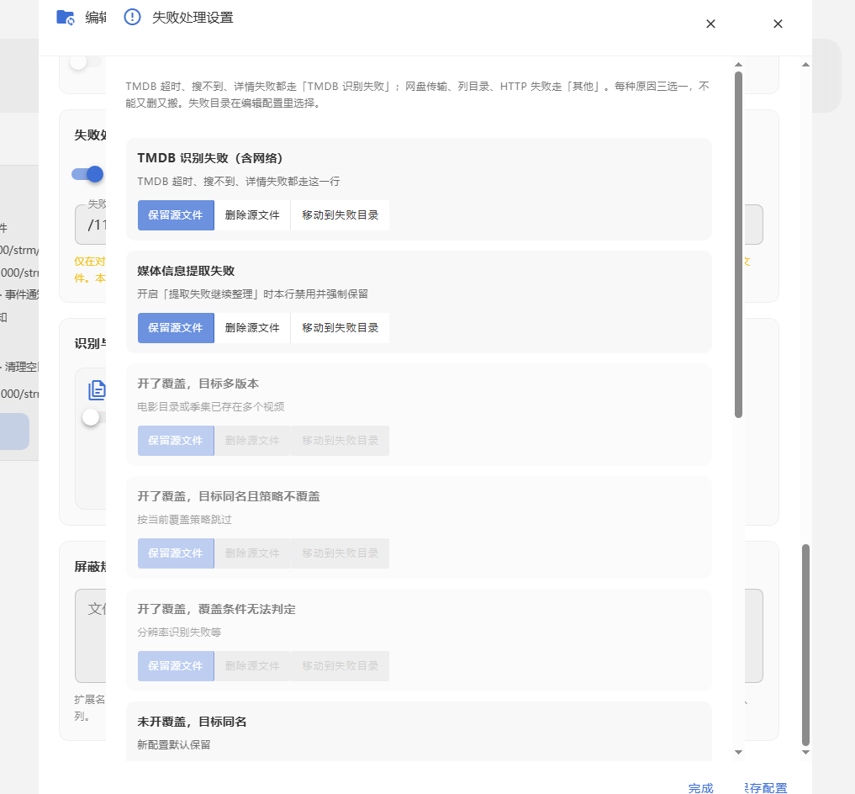Select 删除源文件 for TMDB 识别失败
Screen dimensions: 855x794
click(x=252, y=215)
